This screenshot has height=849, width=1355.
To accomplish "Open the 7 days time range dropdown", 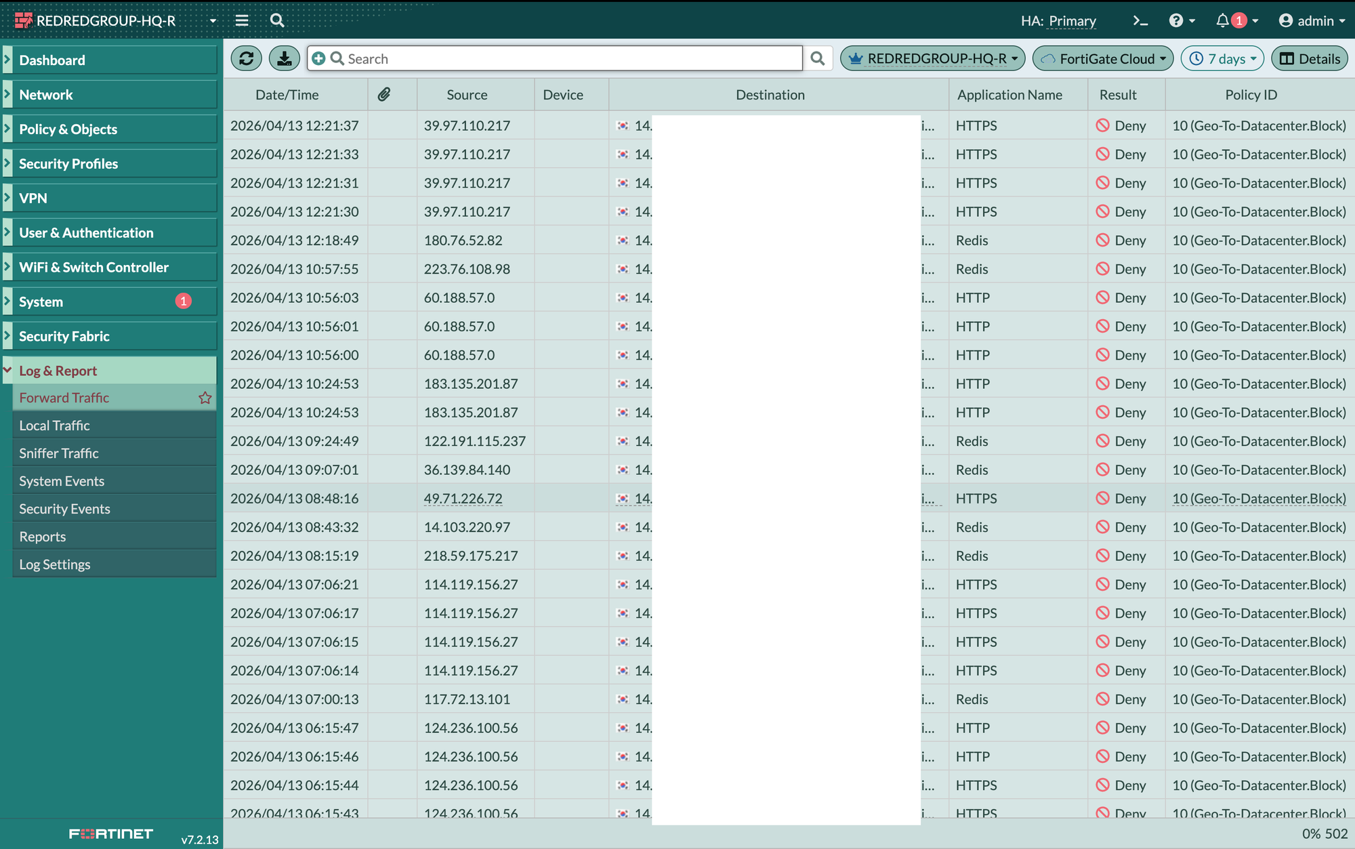I will pos(1223,59).
